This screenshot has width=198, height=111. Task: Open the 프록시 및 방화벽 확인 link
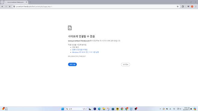pos(80,50)
